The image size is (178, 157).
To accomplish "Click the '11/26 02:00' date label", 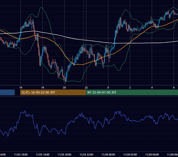I will point(130,154).
